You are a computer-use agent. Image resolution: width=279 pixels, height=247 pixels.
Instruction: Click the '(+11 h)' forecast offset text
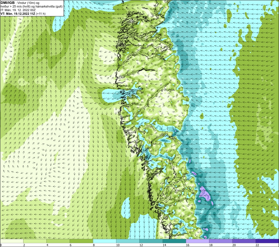coord(41,14)
